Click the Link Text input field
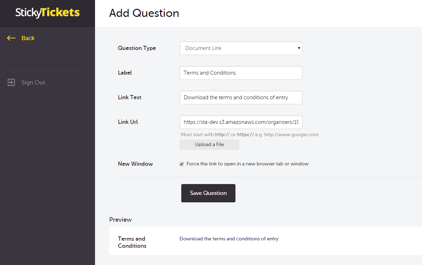422x265 pixels. tap(241, 97)
